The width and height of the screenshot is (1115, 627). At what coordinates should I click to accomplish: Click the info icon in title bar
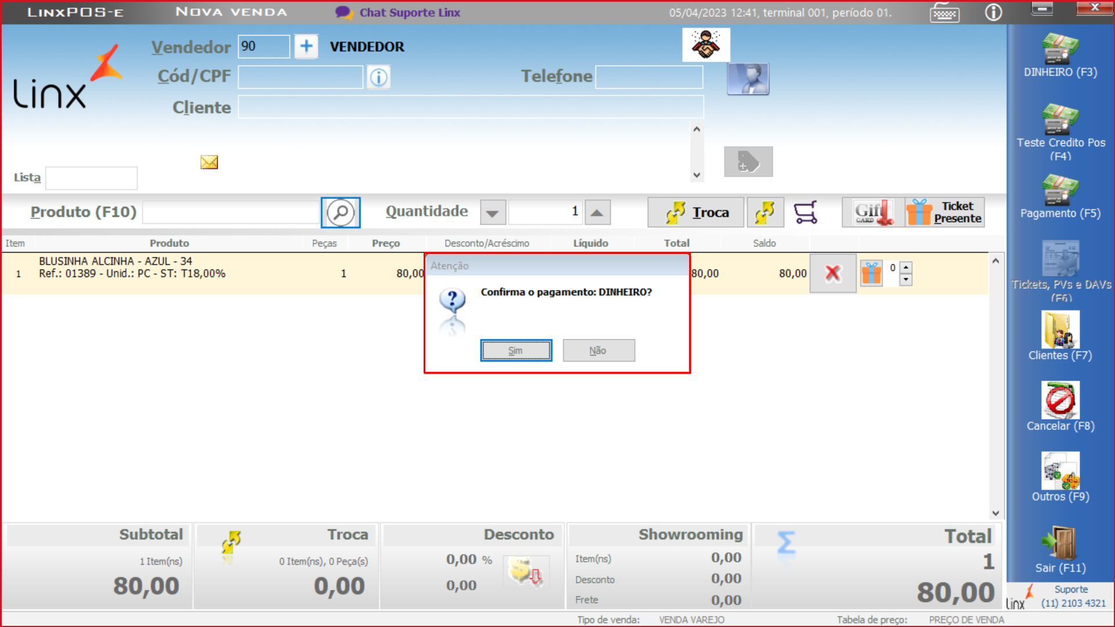(x=993, y=12)
